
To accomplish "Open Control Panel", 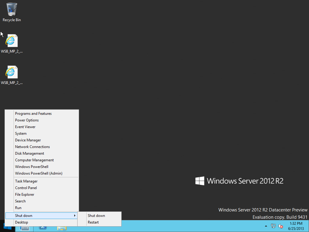I will click(x=42, y=188).
